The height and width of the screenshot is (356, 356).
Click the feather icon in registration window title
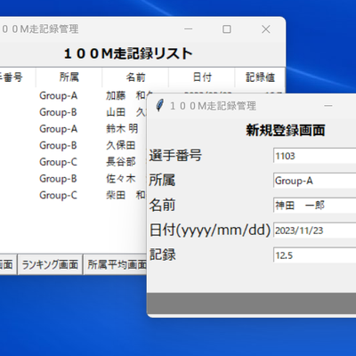(159, 106)
